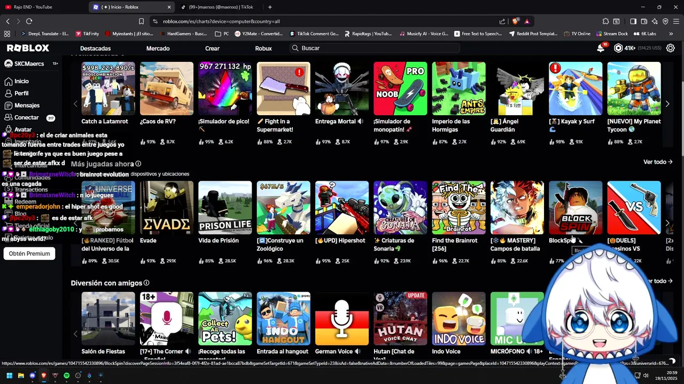
Task: Open Robux in the Roblox navbar
Action: (263, 49)
